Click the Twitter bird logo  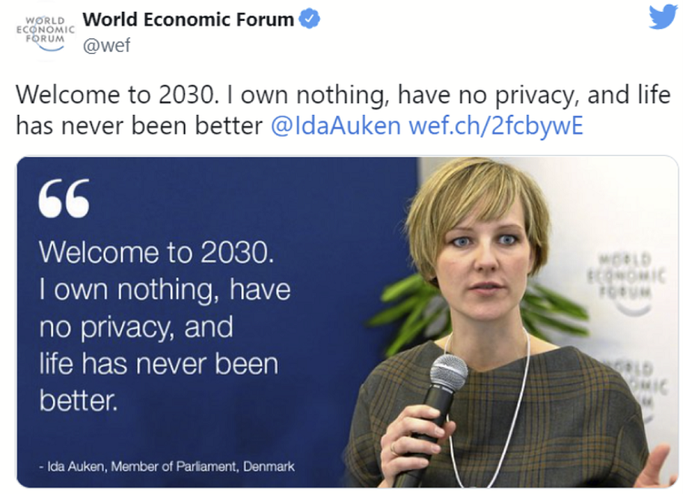[x=662, y=18]
